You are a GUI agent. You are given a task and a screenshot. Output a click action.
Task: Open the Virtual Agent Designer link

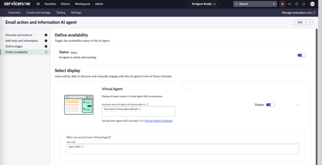(x=158, y=121)
